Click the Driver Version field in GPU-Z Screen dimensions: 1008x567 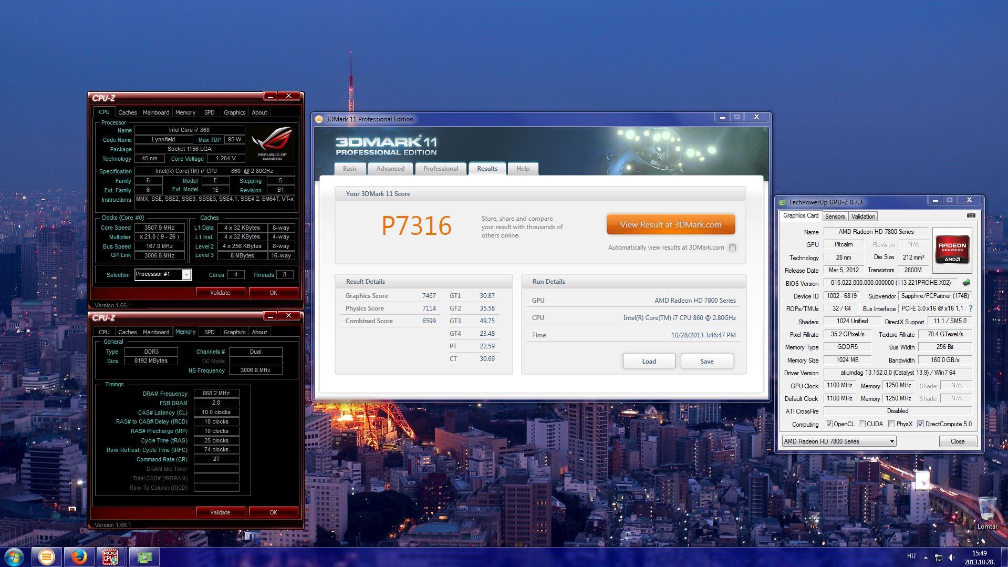pos(898,373)
